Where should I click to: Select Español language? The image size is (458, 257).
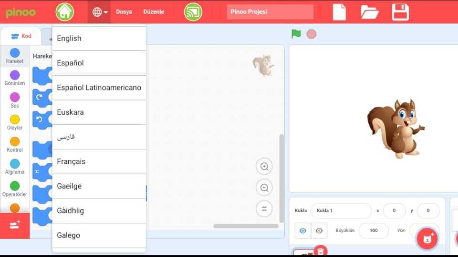coord(99,63)
